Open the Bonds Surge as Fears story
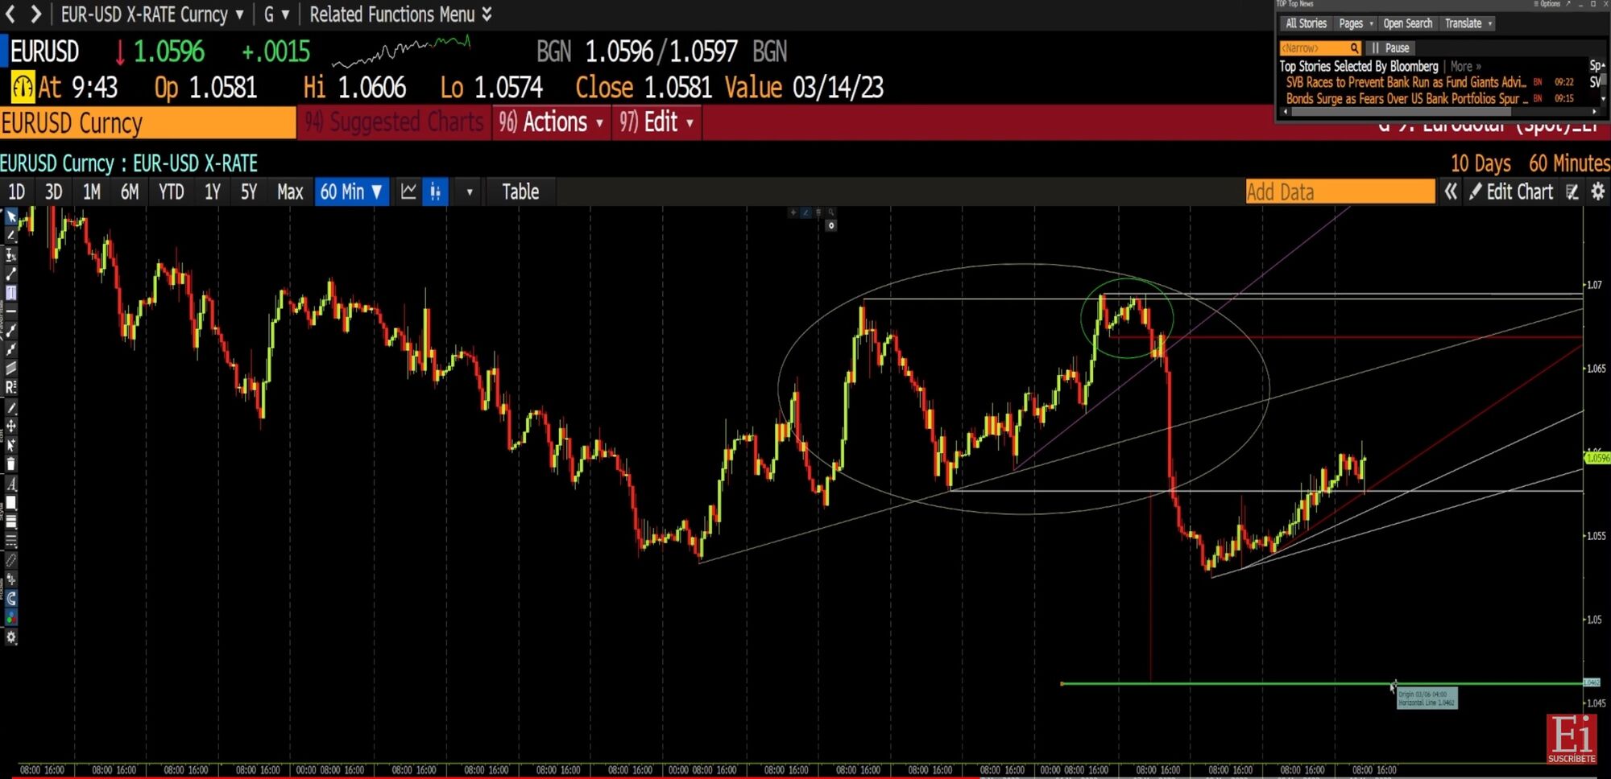Image resolution: width=1611 pixels, height=779 pixels. pos(1406,98)
